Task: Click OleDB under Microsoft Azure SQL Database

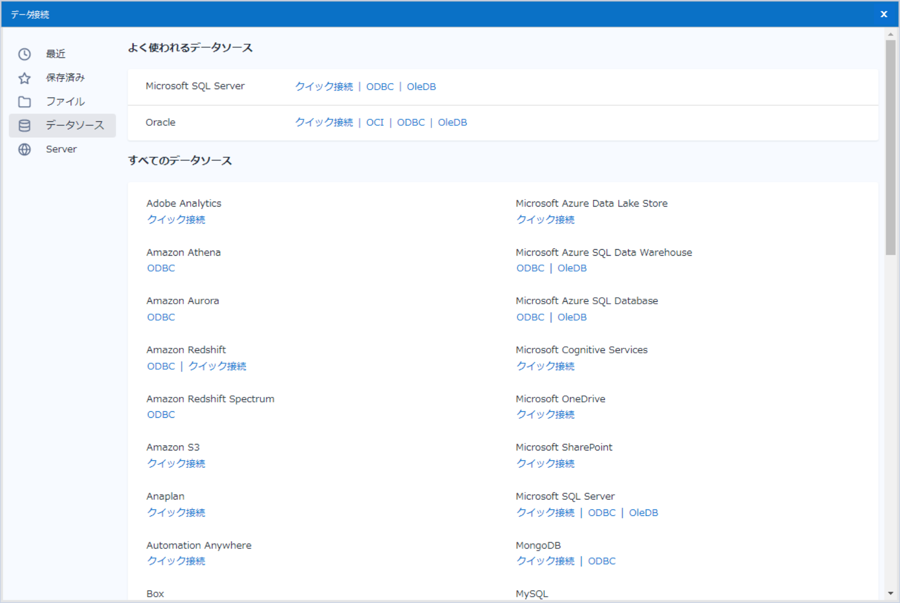Action: click(x=572, y=317)
